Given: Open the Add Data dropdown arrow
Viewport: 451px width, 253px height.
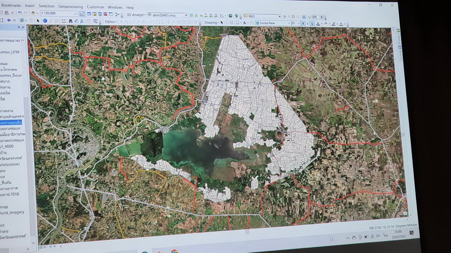Looking at the screenshot, I should pos(37,13).
